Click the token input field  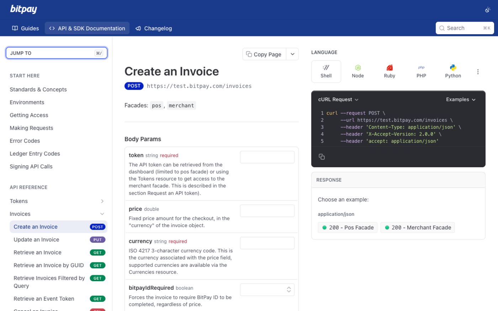coord(267,157)
